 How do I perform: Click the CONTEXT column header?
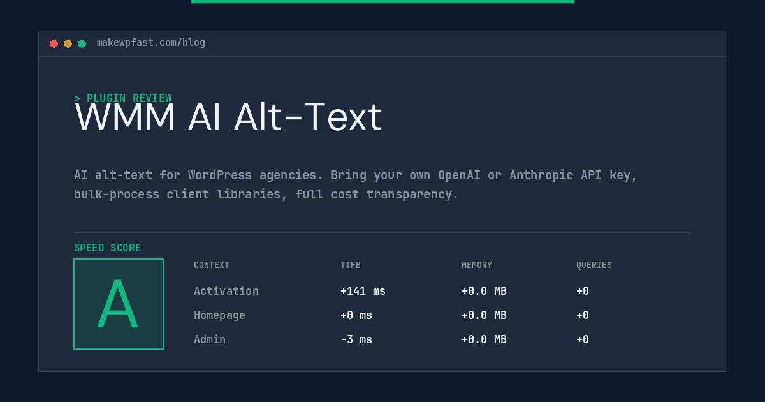tap(212, 265)
